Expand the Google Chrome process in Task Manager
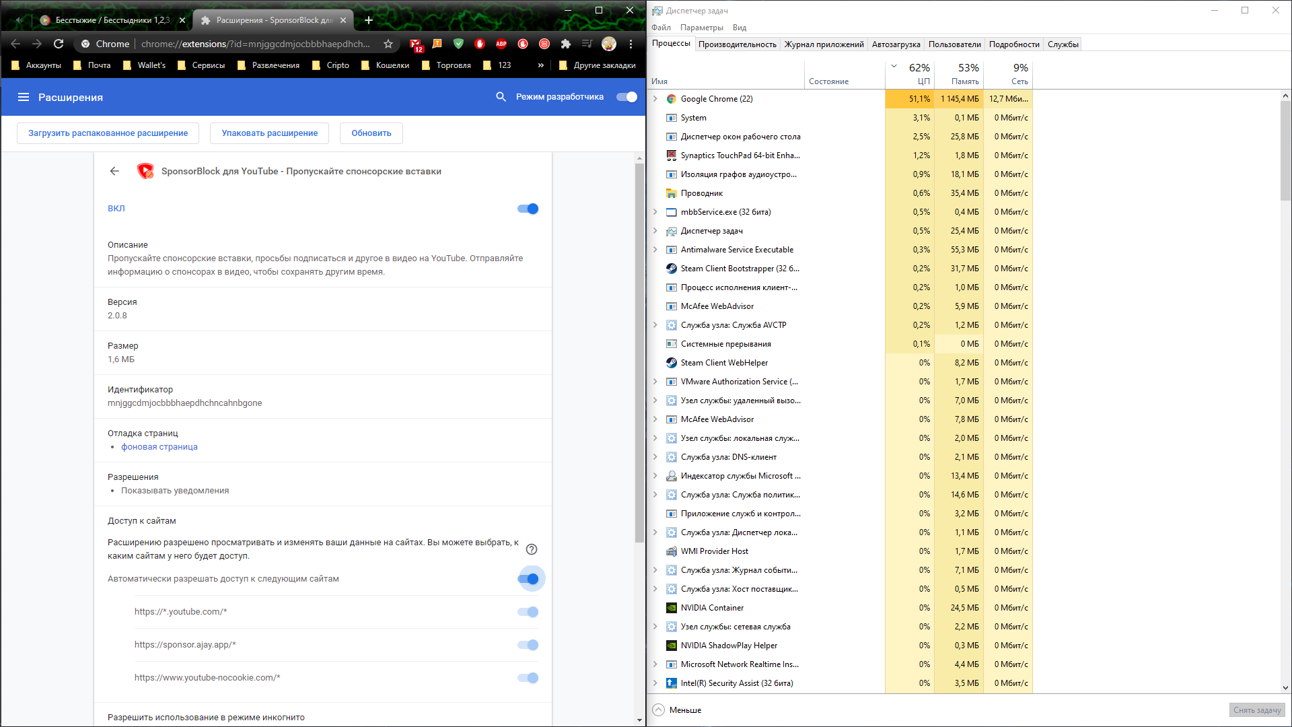 [657, 98]
